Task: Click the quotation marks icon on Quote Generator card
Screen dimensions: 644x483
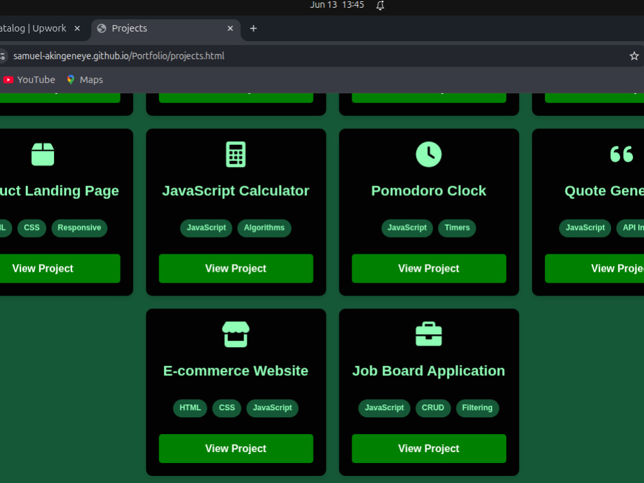Action: [x=621, y=155]
